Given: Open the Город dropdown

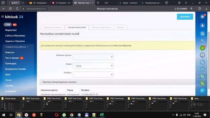Looking at the screenshot, I should (93, 66).
